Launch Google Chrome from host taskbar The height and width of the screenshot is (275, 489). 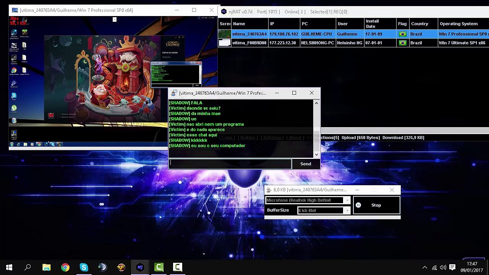65,267
